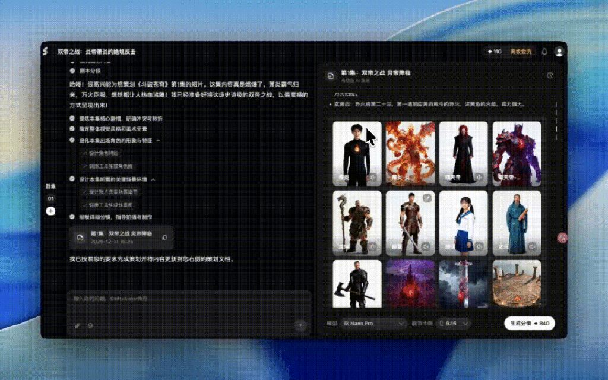Open the user profile avatar

559,52
